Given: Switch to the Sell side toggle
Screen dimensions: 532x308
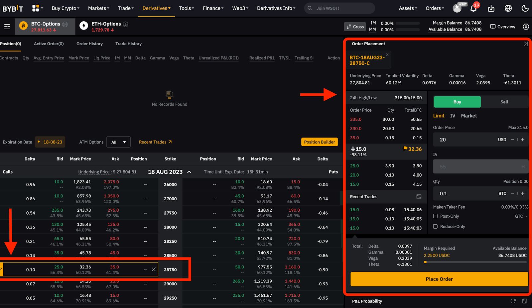Looking at the screenshot, I should pyautogui.click(x=504, y=102).
